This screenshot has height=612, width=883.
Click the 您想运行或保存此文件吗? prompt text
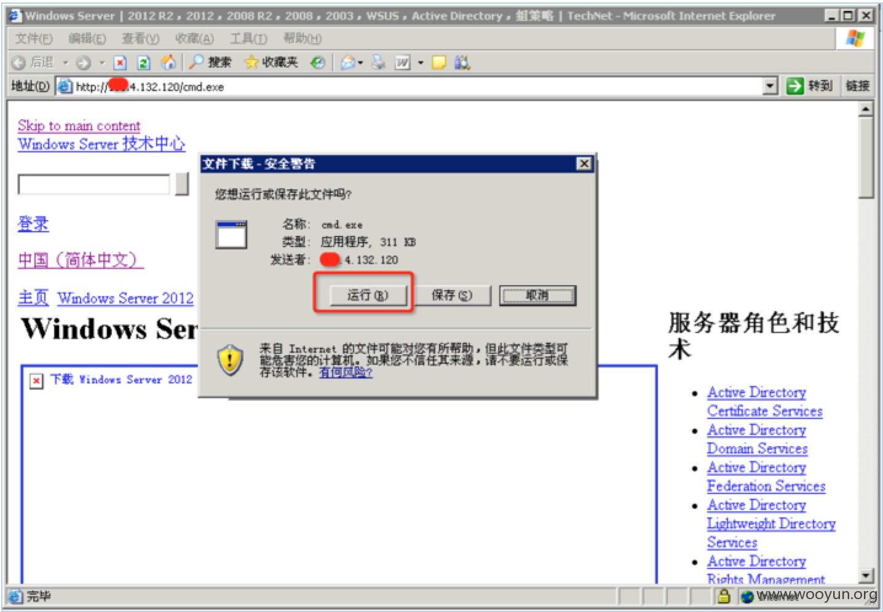(x=283, y=195)
